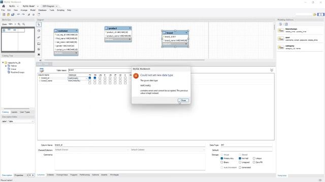Screen dimensions: 325x182
Task: Expand Indexes section of product table
Action: pyautogui.click(x=130, y=39)
